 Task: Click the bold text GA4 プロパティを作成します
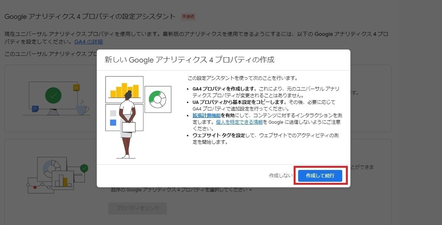point(224,88)
